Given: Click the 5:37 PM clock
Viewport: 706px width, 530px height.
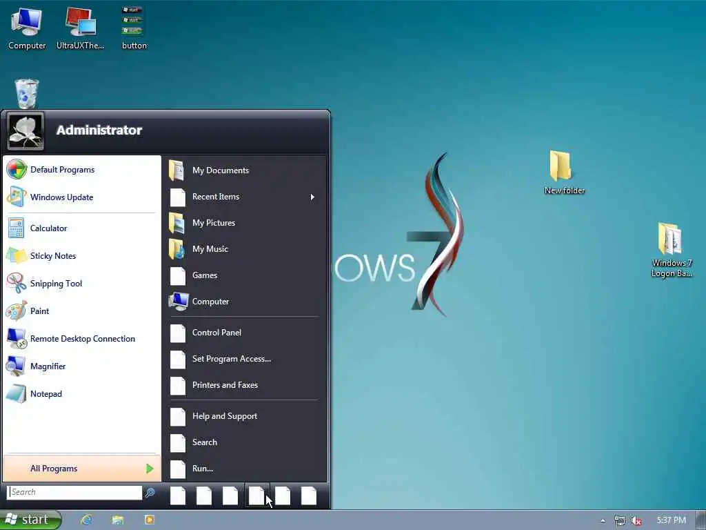Looking at the screenshot, I should tap(671, 520).
